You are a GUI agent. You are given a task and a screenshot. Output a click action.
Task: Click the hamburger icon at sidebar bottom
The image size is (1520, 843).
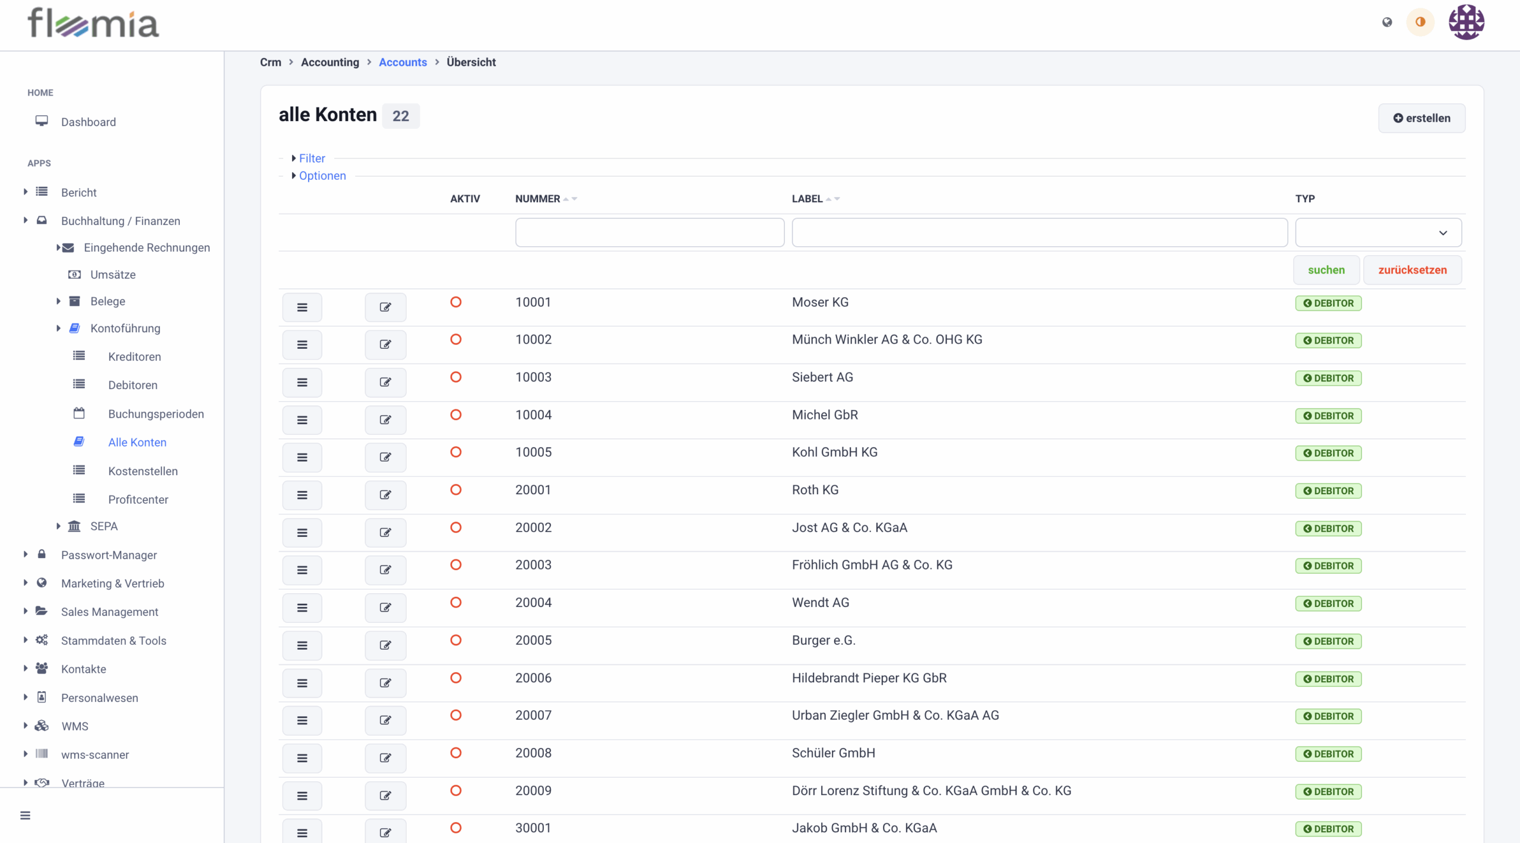tap(25, 815)
